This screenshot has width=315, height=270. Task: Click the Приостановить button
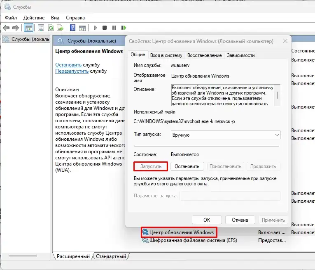(225, 166)
